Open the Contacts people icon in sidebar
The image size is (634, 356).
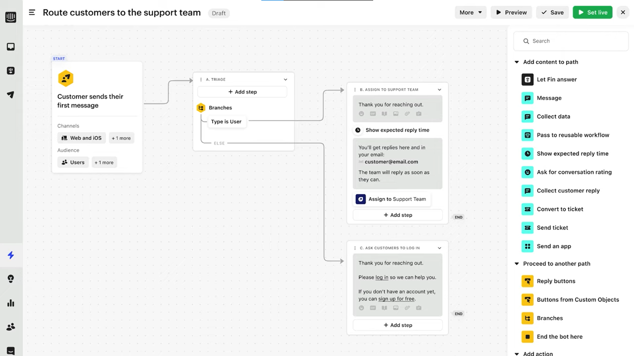11,327
